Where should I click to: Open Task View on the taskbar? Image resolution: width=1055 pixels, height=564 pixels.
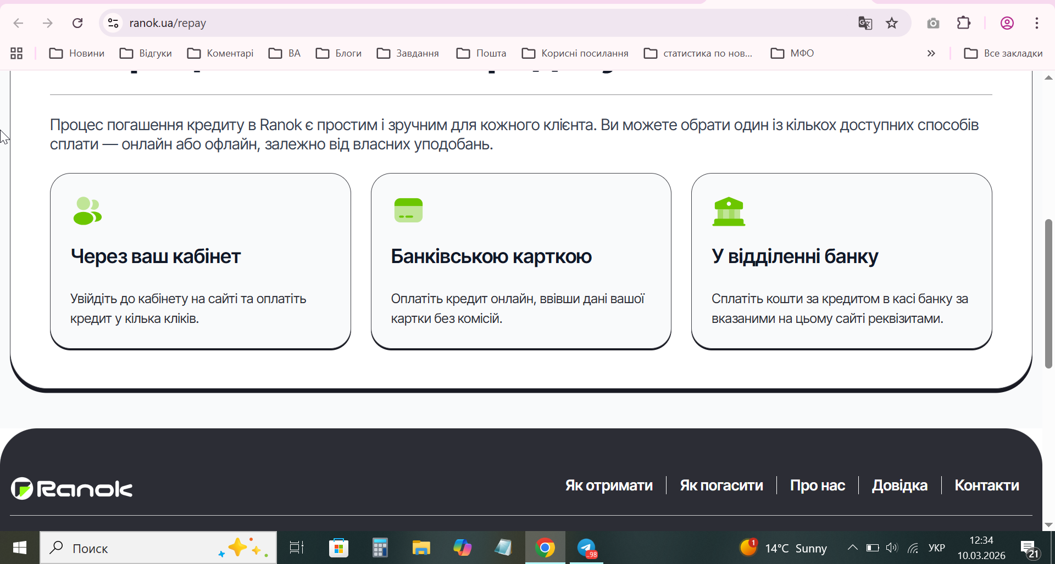(x=297, y=548)
